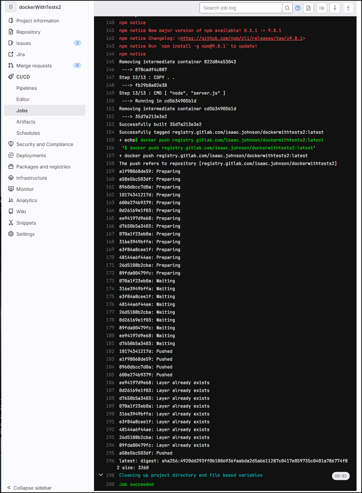Click the CI/CD rocket icon
Screen dimensions: 362x493
11,77
